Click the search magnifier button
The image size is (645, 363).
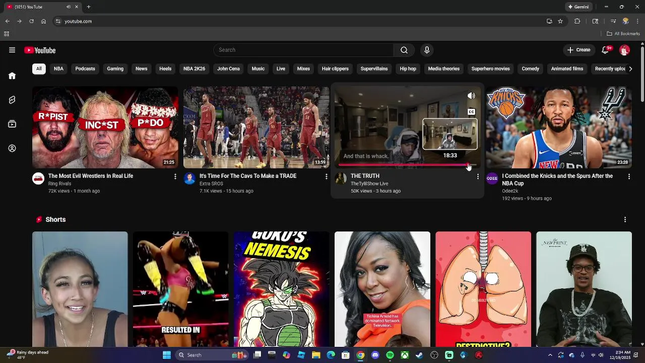(x=404, y=50)
